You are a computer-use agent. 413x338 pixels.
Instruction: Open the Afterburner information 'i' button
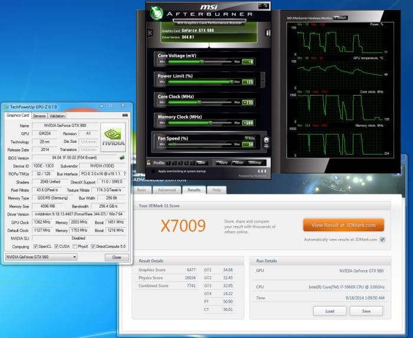coord(268,33)
